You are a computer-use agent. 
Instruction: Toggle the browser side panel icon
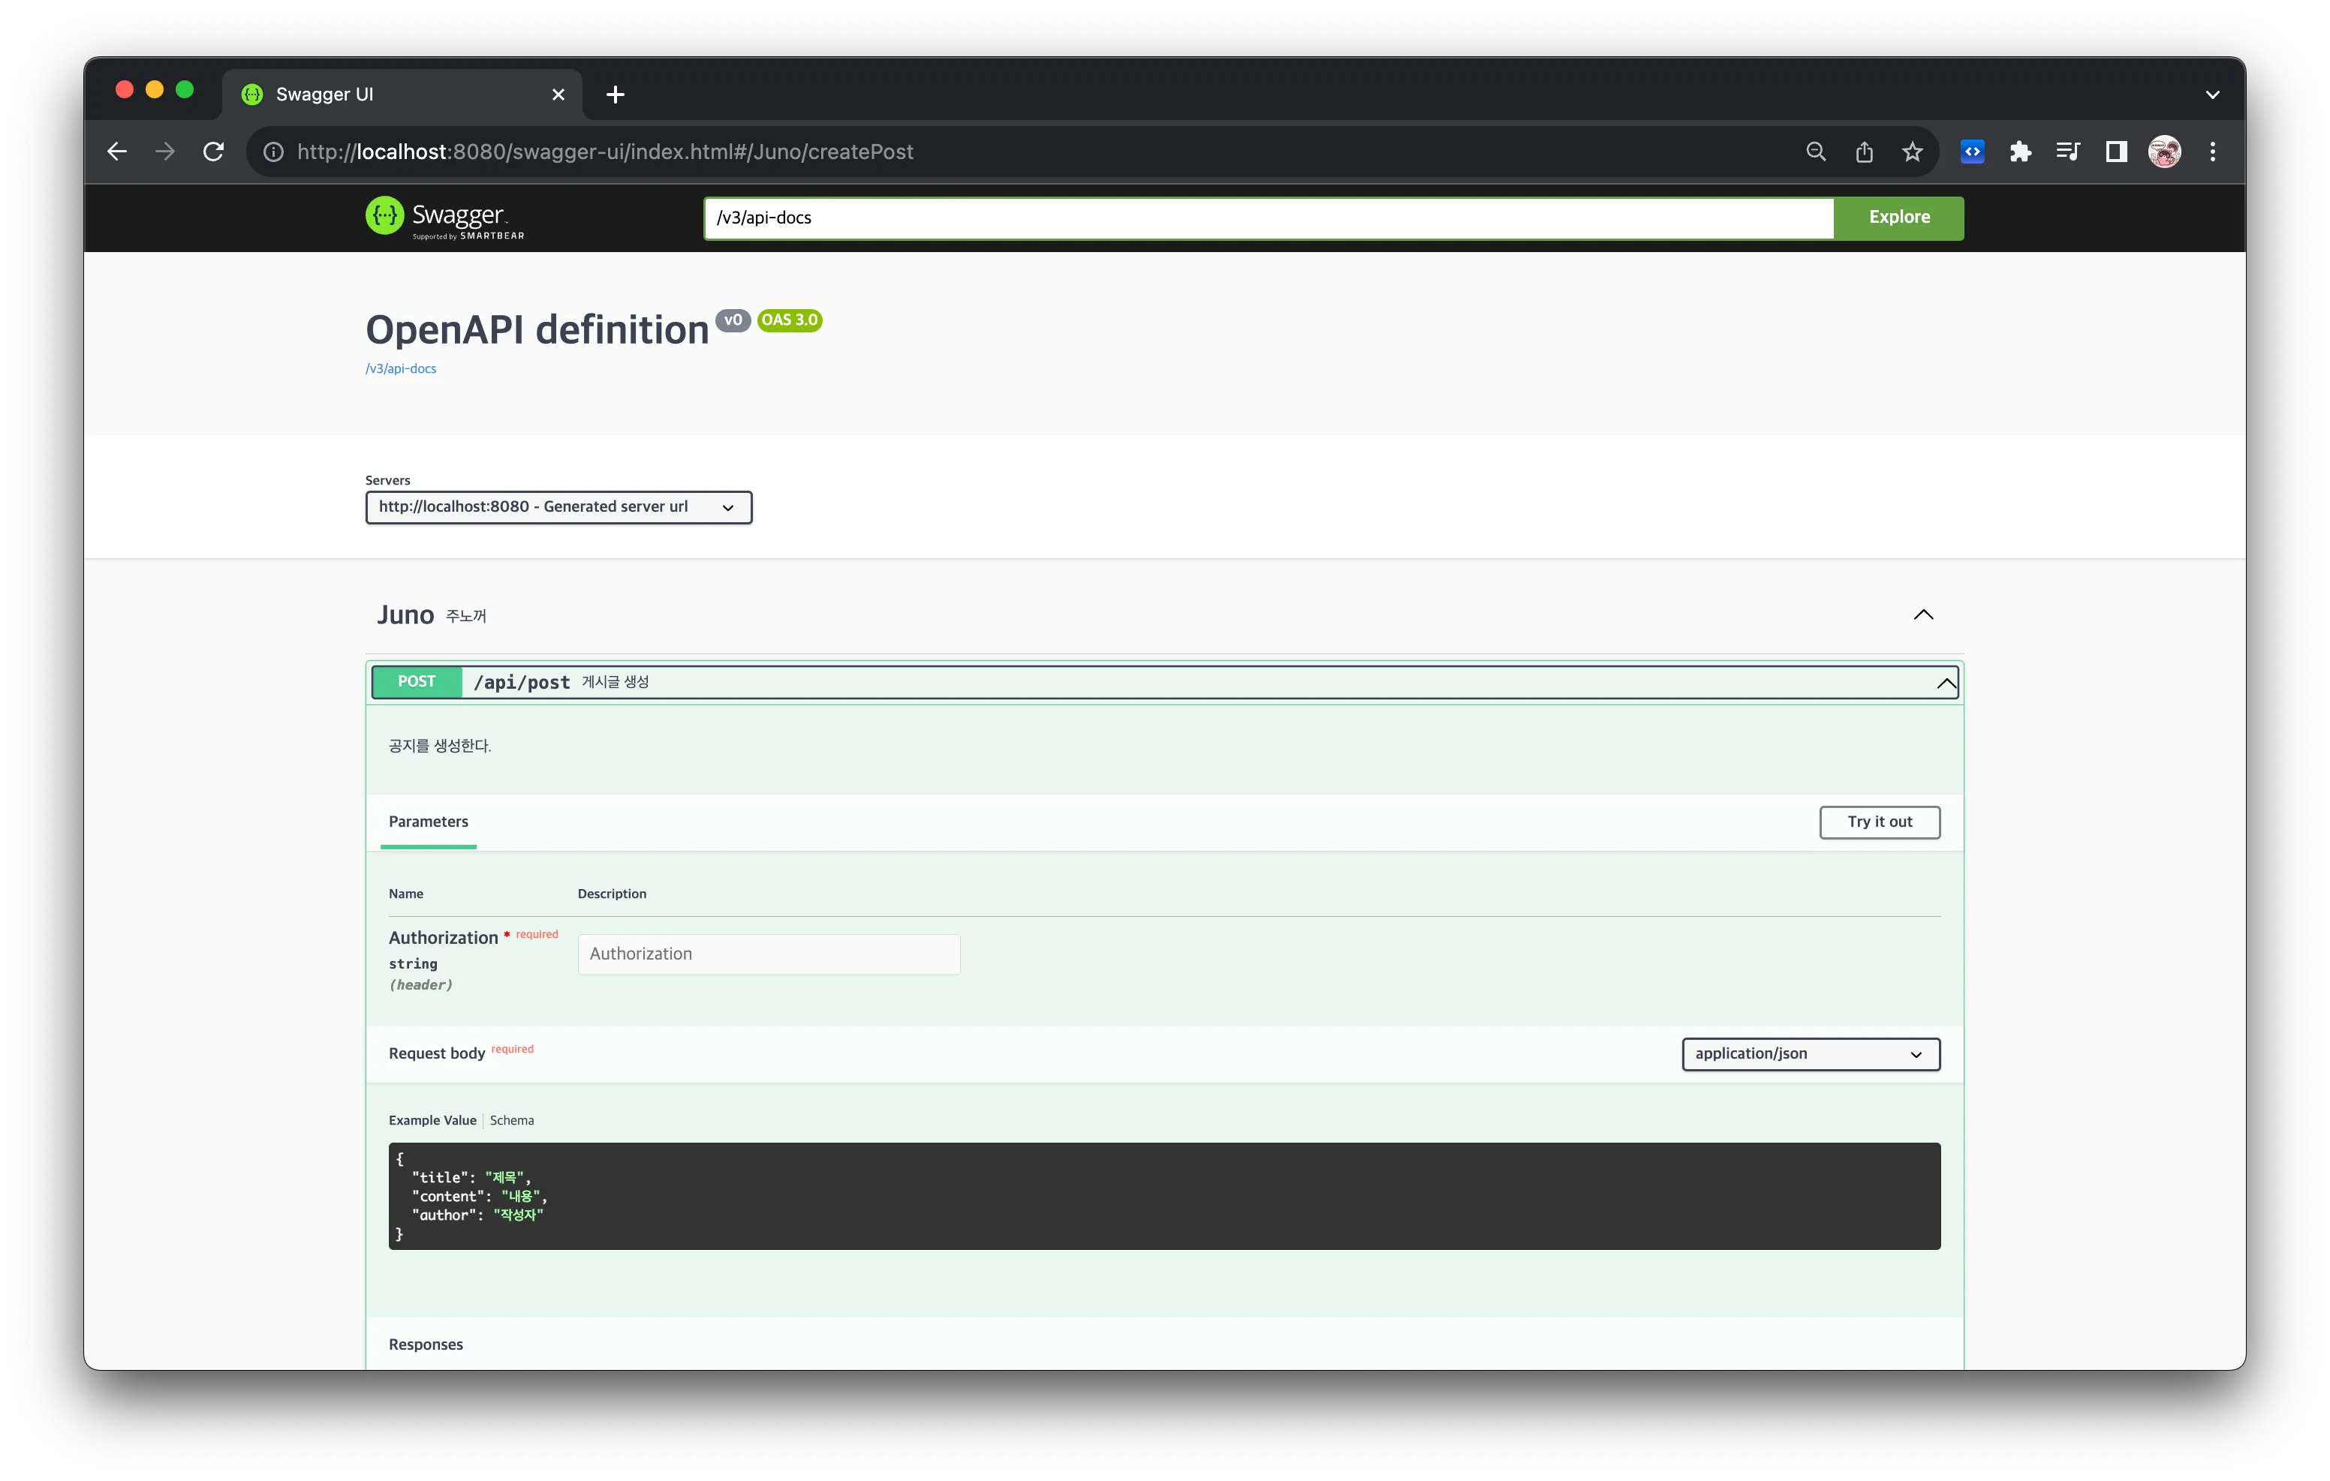tap(2116, 152)
